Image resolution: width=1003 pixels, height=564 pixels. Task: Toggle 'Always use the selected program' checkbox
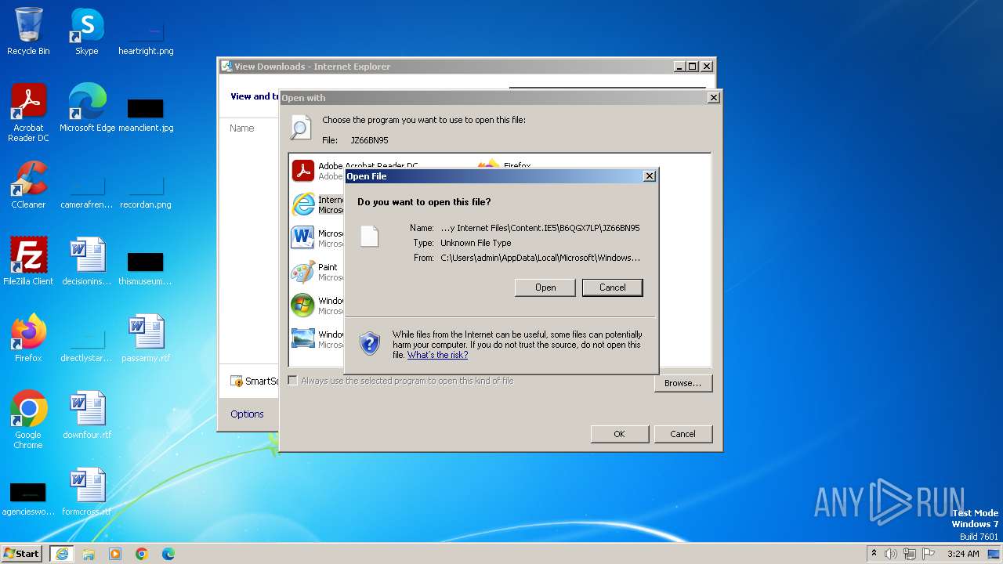(x=293, y=381)
